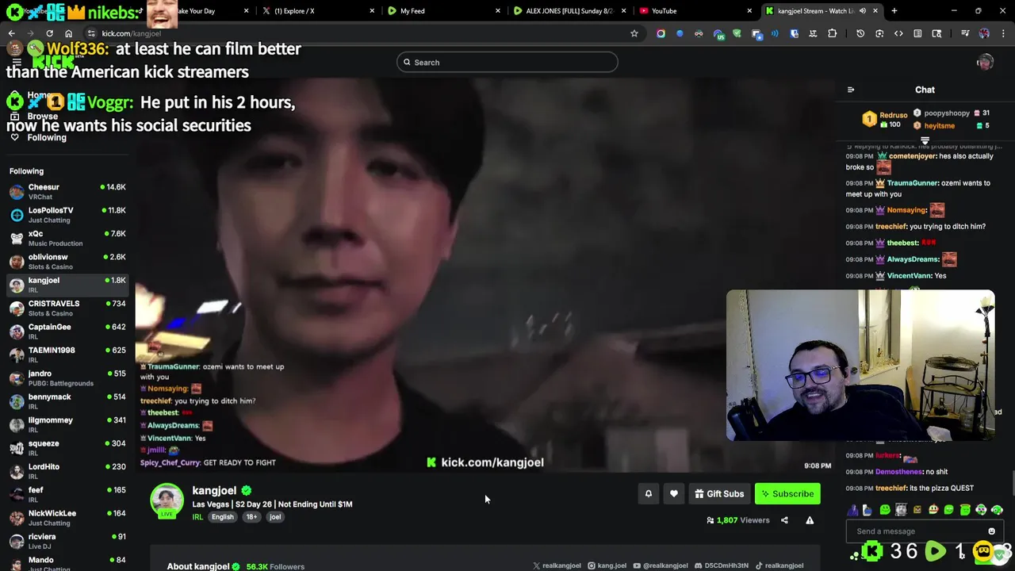Open kang.joel Instagram link

tap(607, 565)
